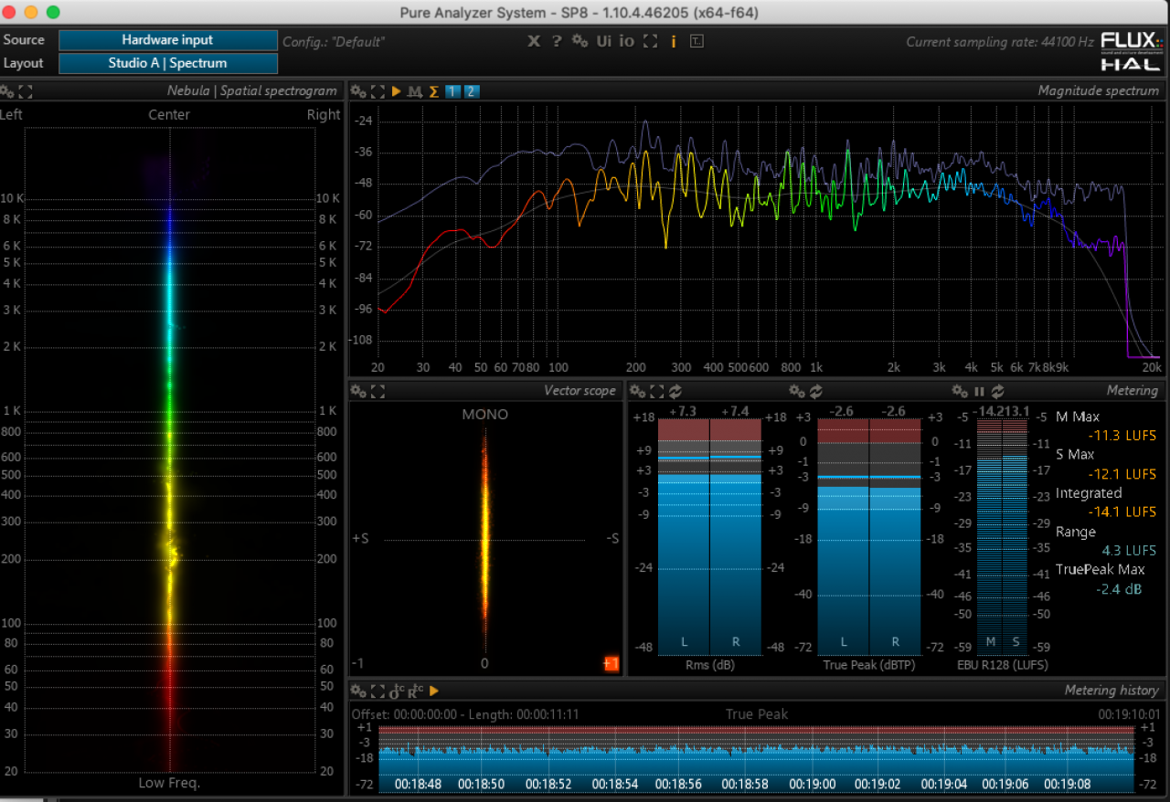
Task: Toggle channel 2 in Magnitude spectrum
Action: tap(471, 91)
